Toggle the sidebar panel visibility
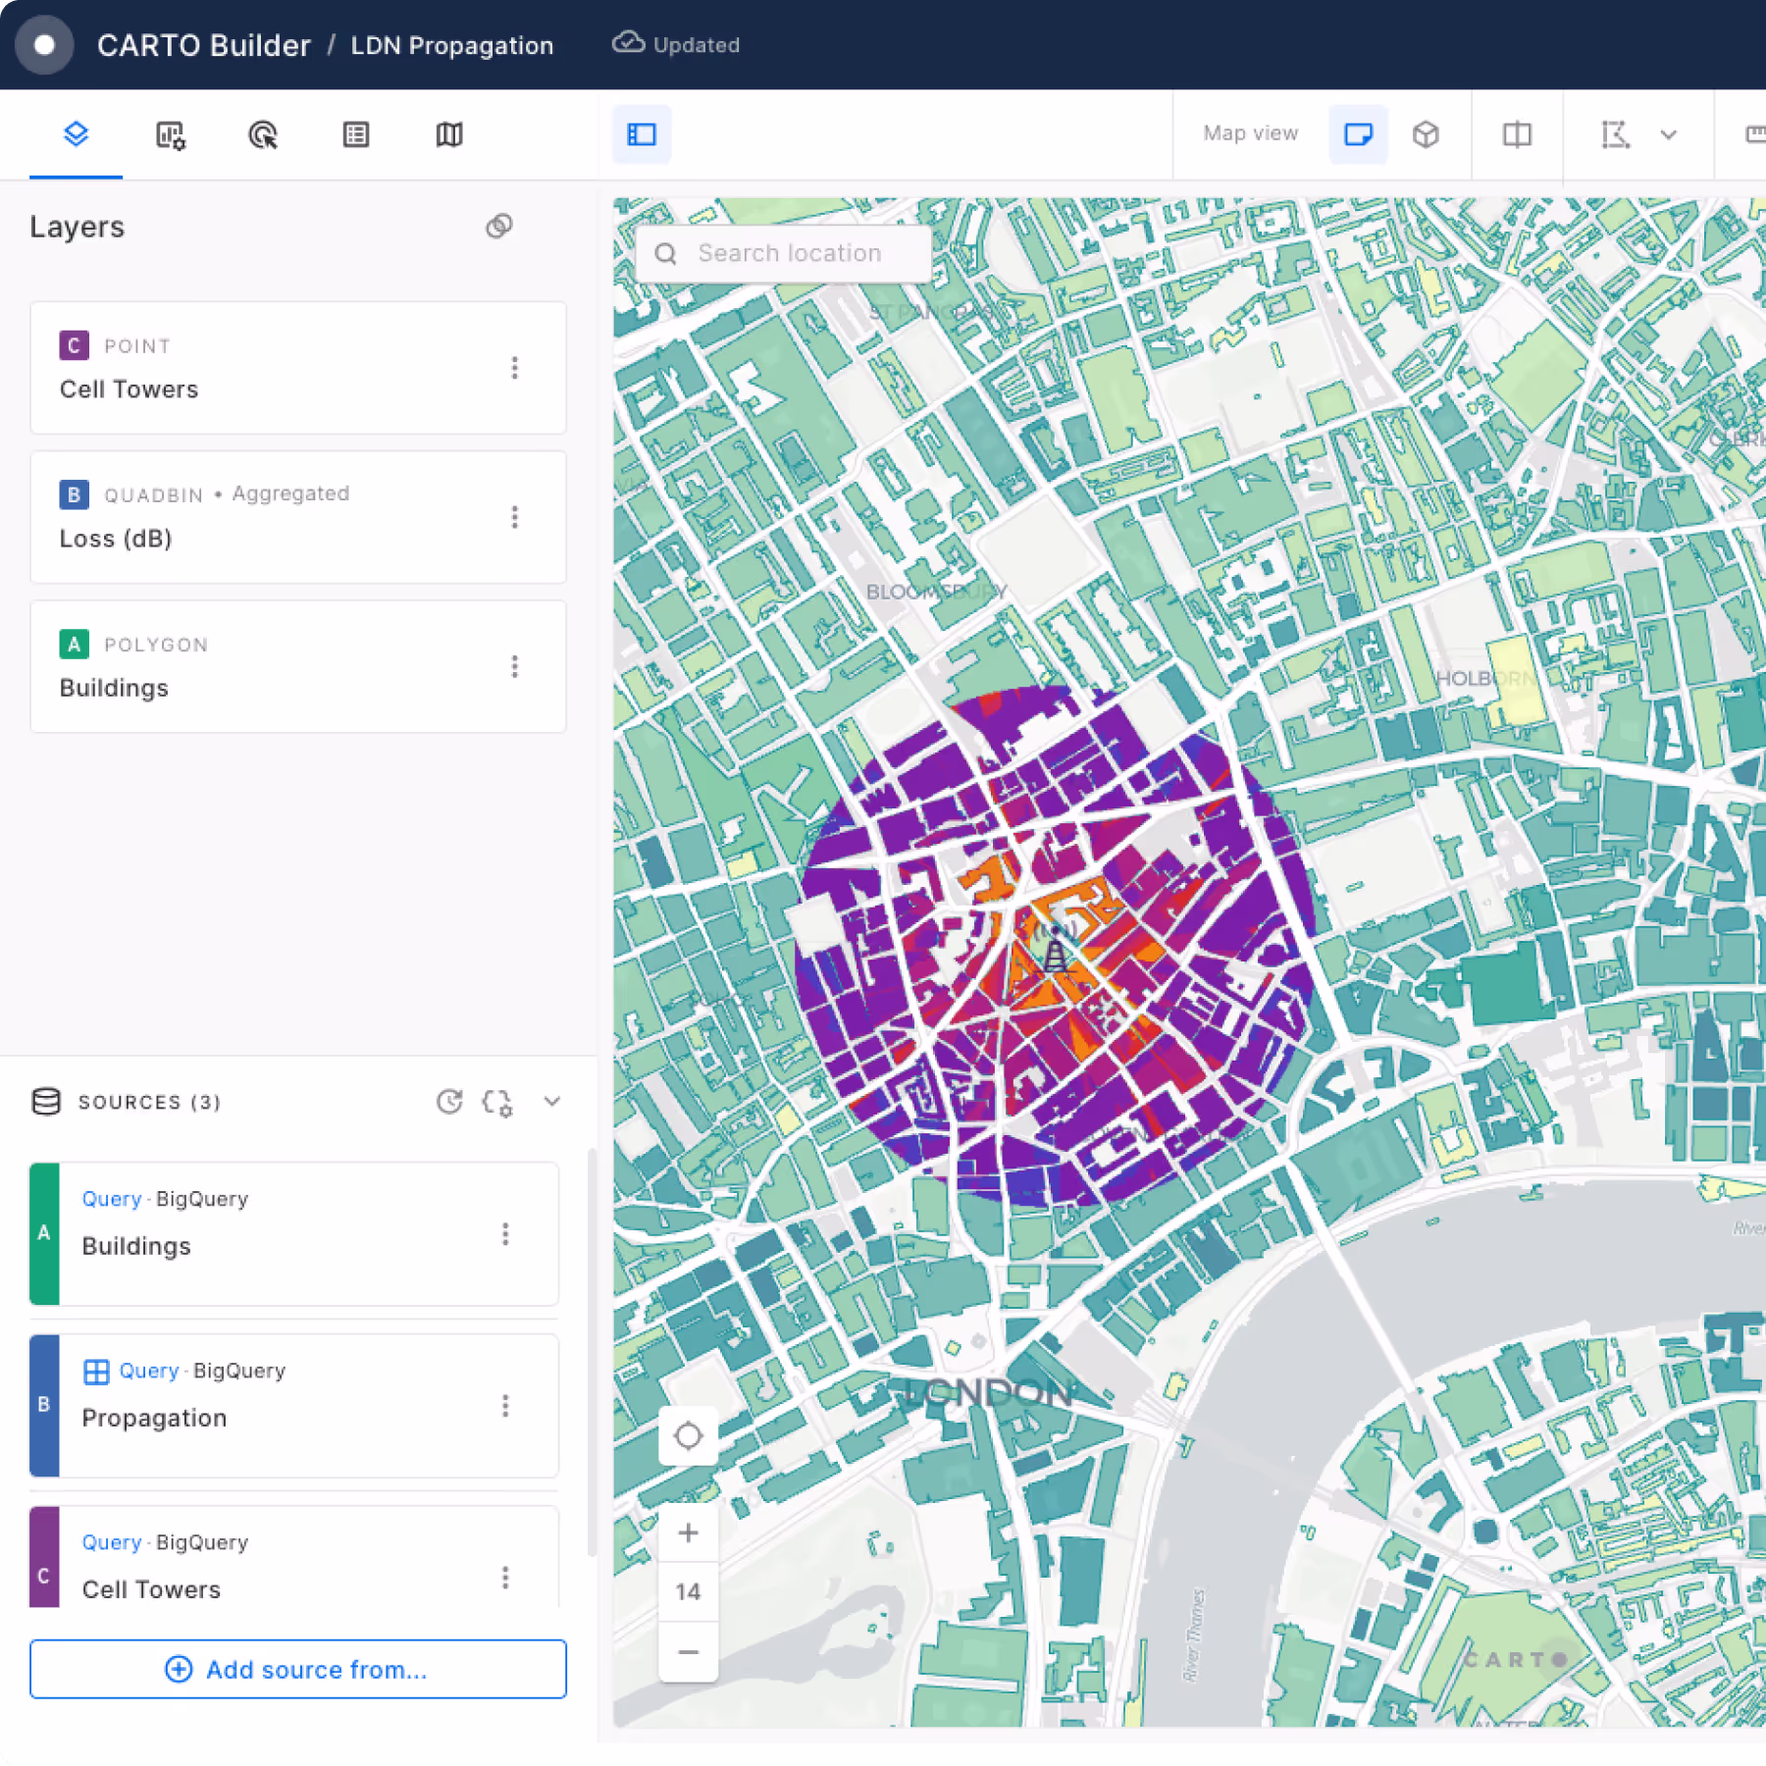Screen dimensions: 1766x1766 click(642, 134)
